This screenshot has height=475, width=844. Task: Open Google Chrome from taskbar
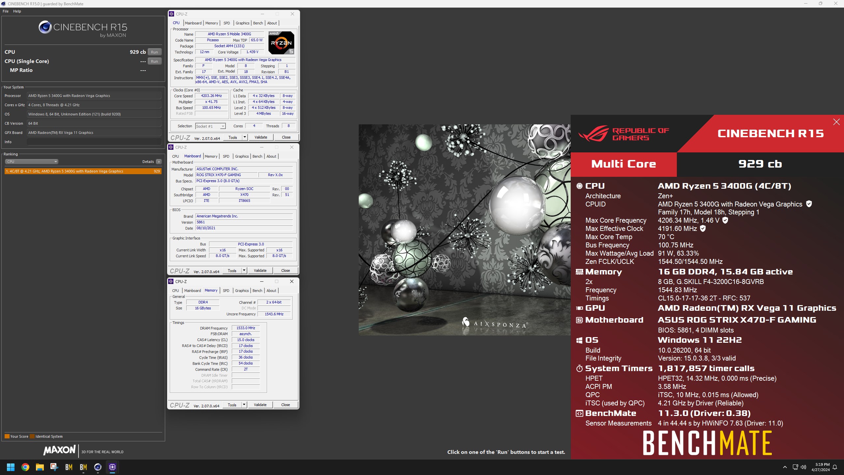[x=25, y=467]
